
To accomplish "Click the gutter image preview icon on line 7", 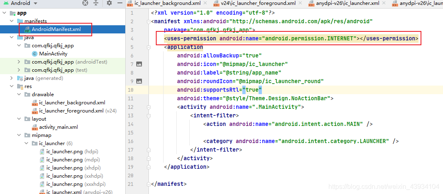I will pos(139,64).
